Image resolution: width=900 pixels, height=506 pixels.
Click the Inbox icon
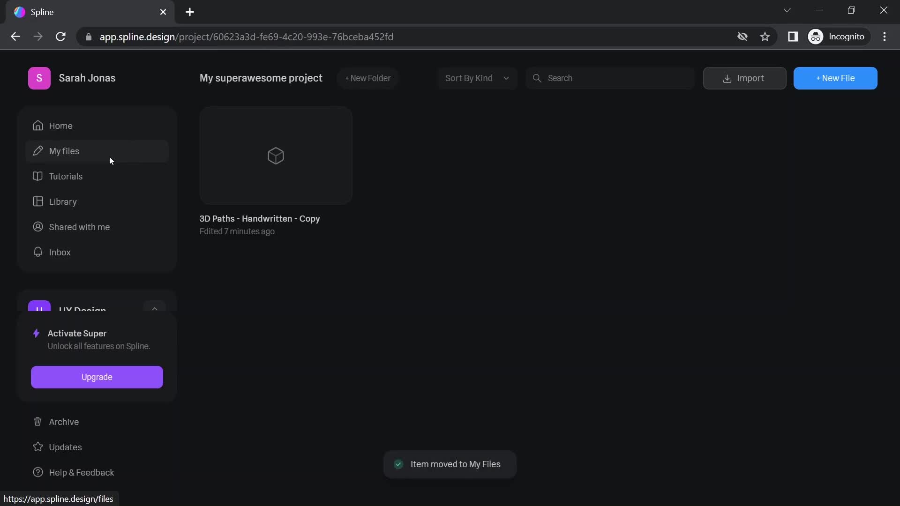point(37,252)
